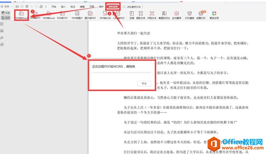Click the line starting 从这句话可以得出以下结论
This screenshot has height=154, width=266.
pyautogui.click(x=171, y=132)
